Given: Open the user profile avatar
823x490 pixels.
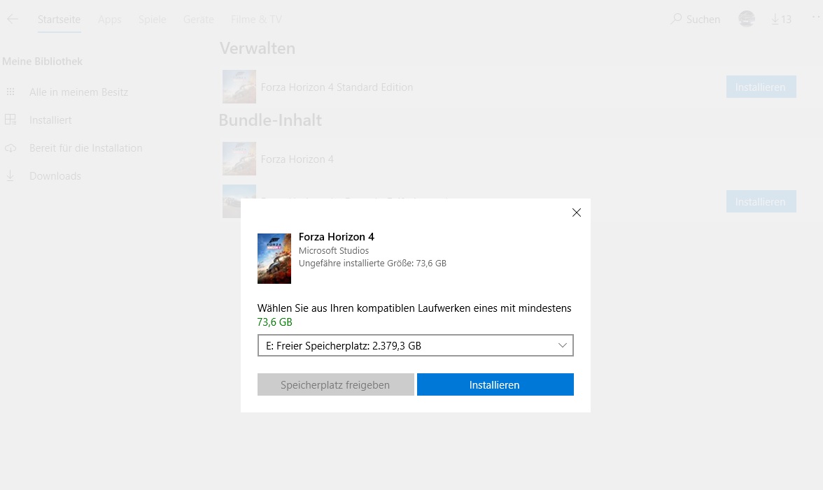Looking at the screenshot, I should click(746, 19).
